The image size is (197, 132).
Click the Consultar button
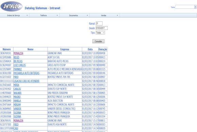98,41
